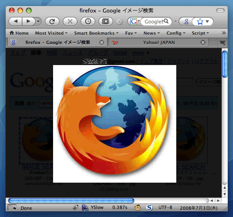Click the Done status text
233x217 pixels.
coord(26,208)
